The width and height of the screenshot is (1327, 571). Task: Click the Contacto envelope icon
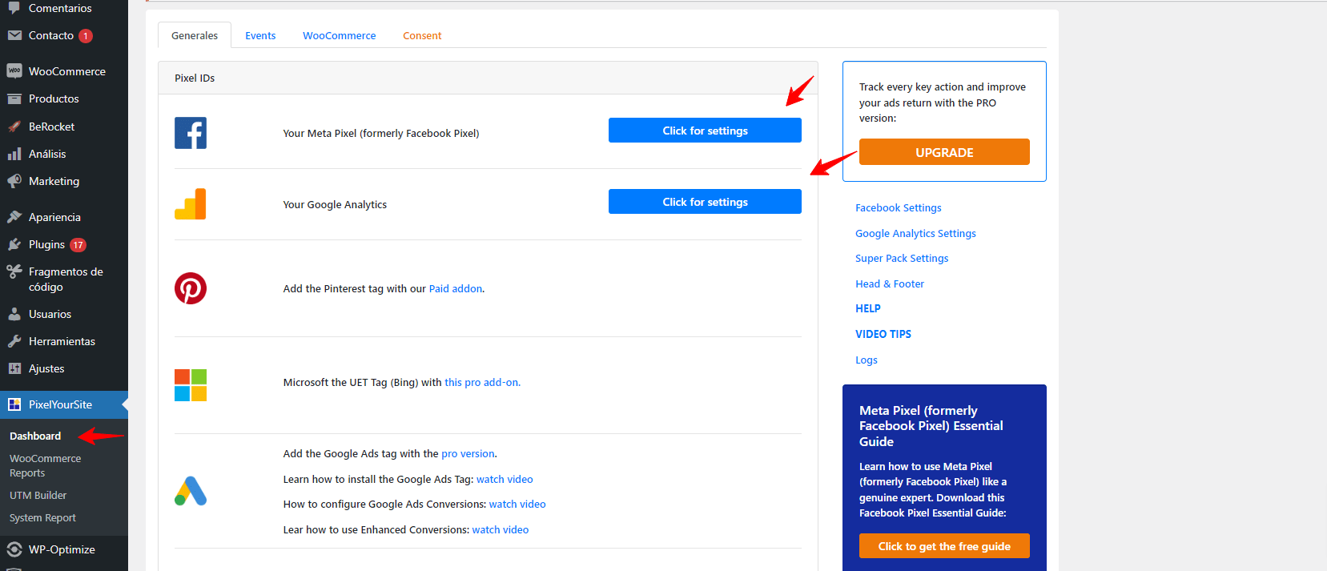coord(14,35)
